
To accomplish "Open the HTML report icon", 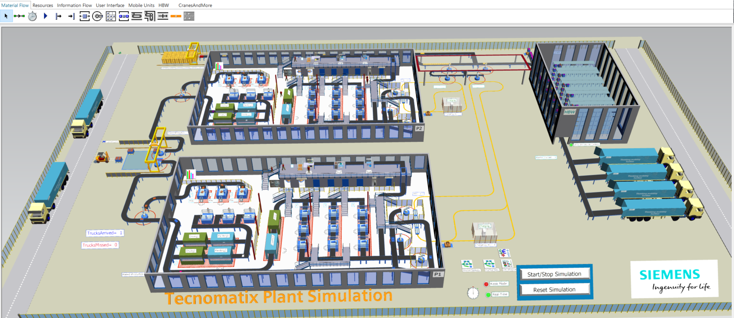I will point(507,264).
